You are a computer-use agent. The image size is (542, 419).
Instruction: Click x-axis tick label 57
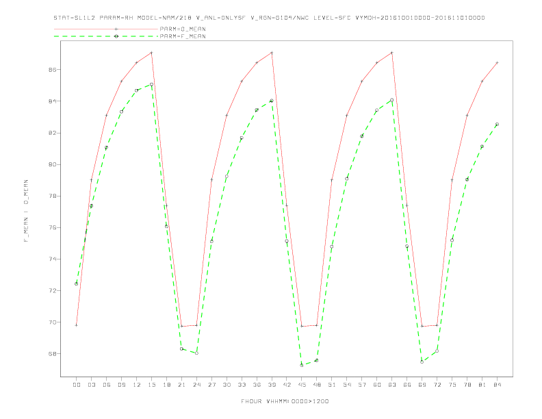362,385
